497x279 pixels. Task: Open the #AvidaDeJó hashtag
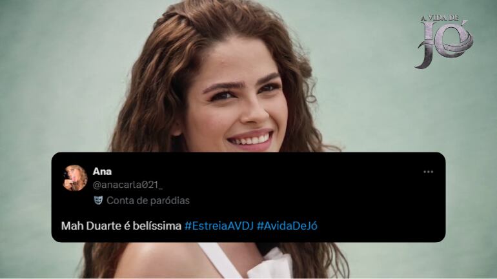(x=287, y=226)
